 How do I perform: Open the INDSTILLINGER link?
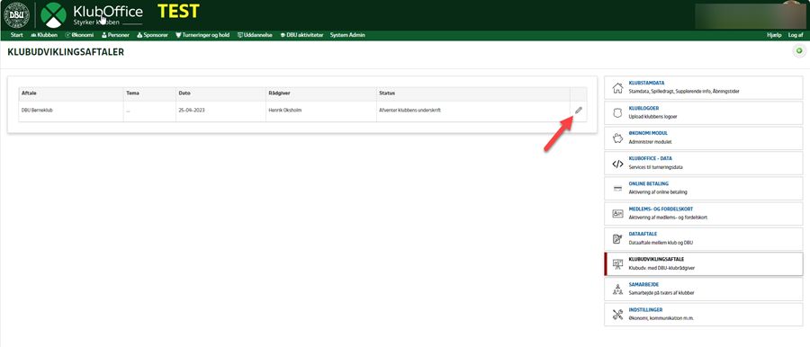(645, 310)
